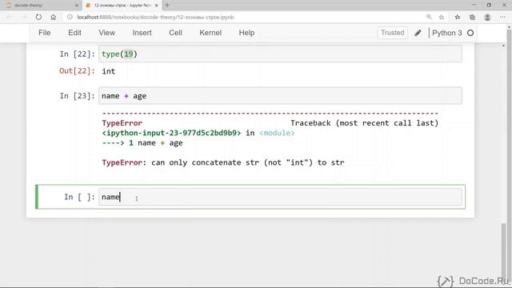Click the notebook scrollbar up arrow
The width and height of the screenshot is (512, 288).
(503, 46)
